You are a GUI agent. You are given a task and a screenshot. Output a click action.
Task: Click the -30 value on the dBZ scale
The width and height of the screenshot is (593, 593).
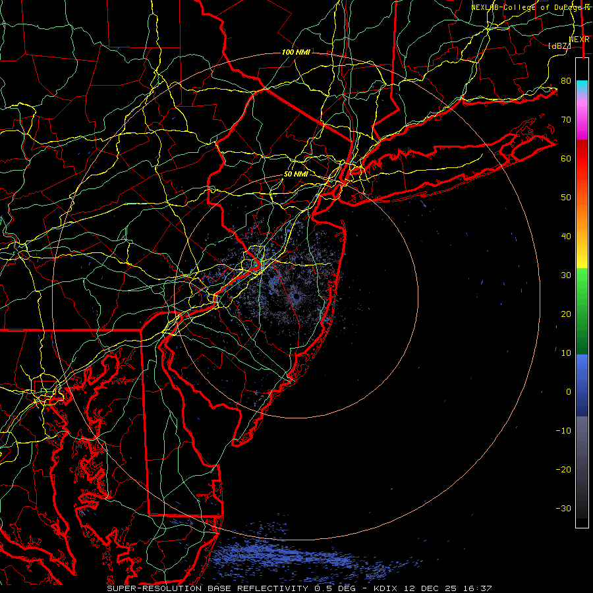pos(563,508)
